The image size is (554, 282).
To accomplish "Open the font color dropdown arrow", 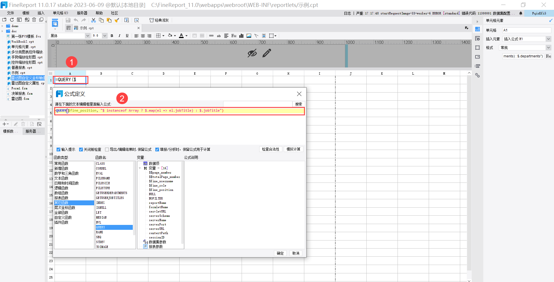I will (186, 36).
